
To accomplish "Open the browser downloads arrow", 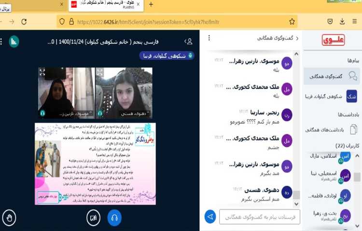I will 342,21.
